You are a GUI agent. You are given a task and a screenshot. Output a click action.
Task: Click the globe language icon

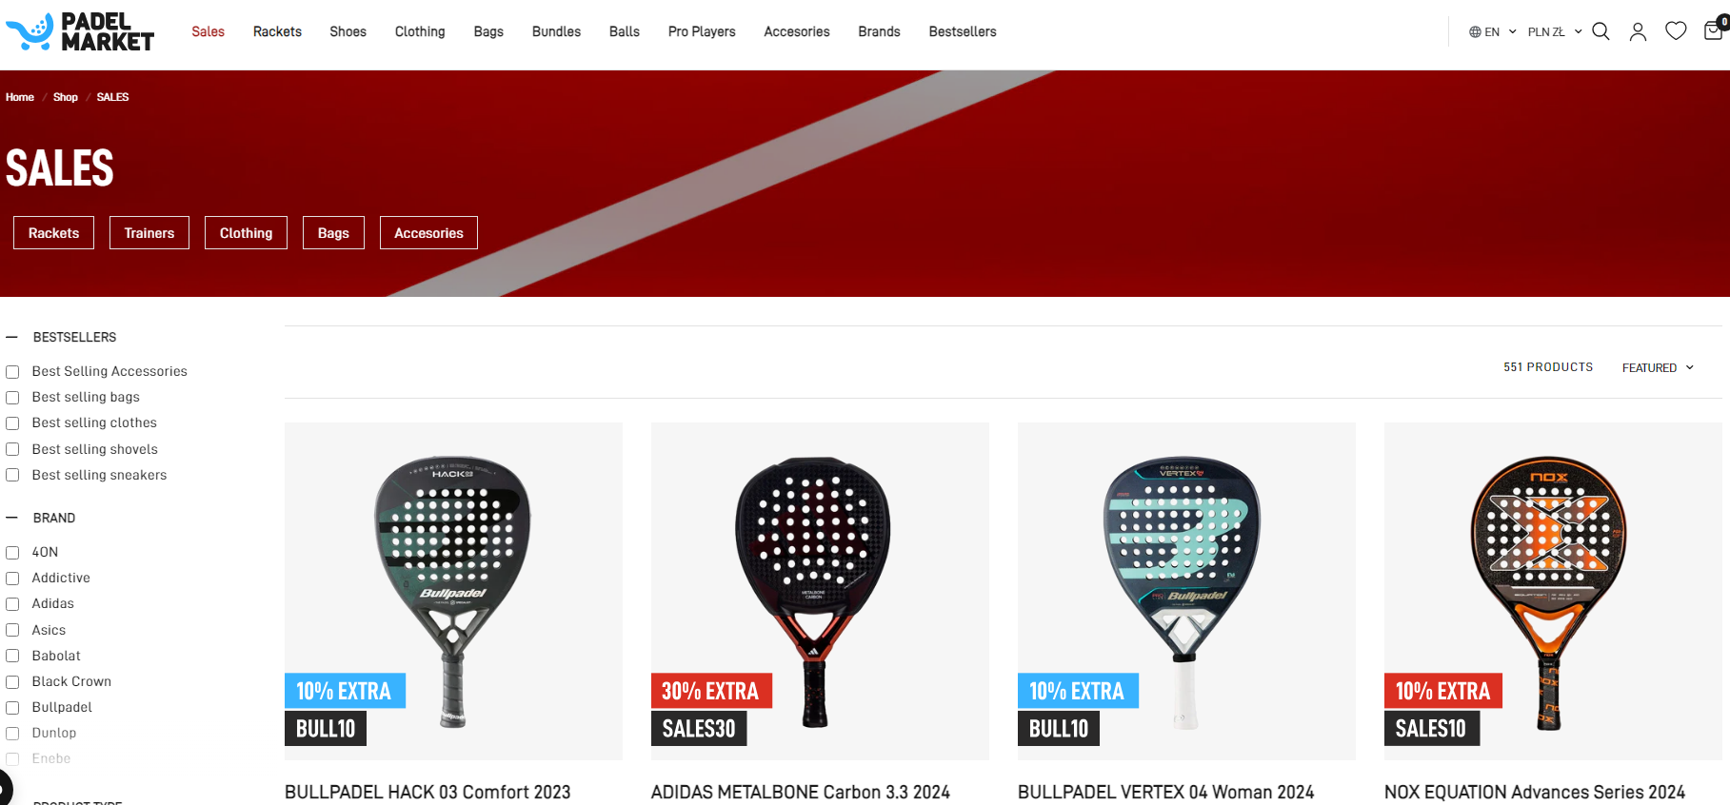click(x=1475, y=32)
